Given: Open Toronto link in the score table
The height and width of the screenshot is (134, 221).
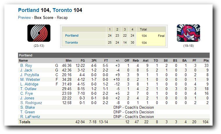Looking at the screenshot, I should [x=71, y=42].
